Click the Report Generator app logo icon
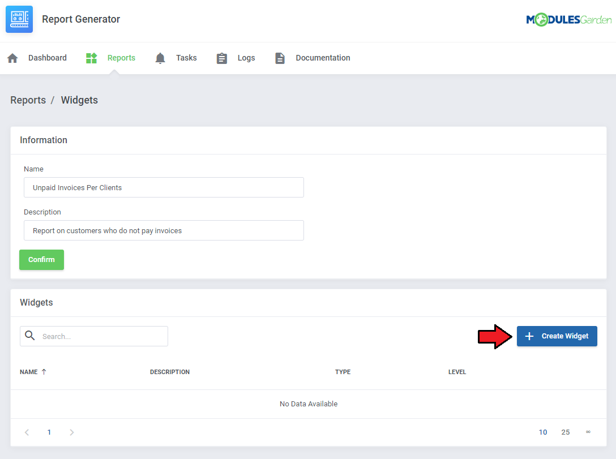616x459 pixels. pos(19,19)
